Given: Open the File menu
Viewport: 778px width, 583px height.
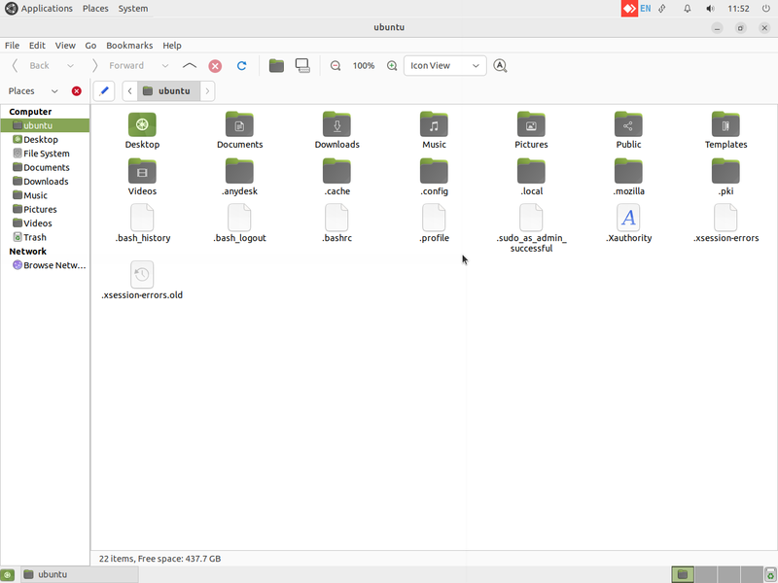Looking at the screenshot, I should pyautogui.click(x=12, y=46).
